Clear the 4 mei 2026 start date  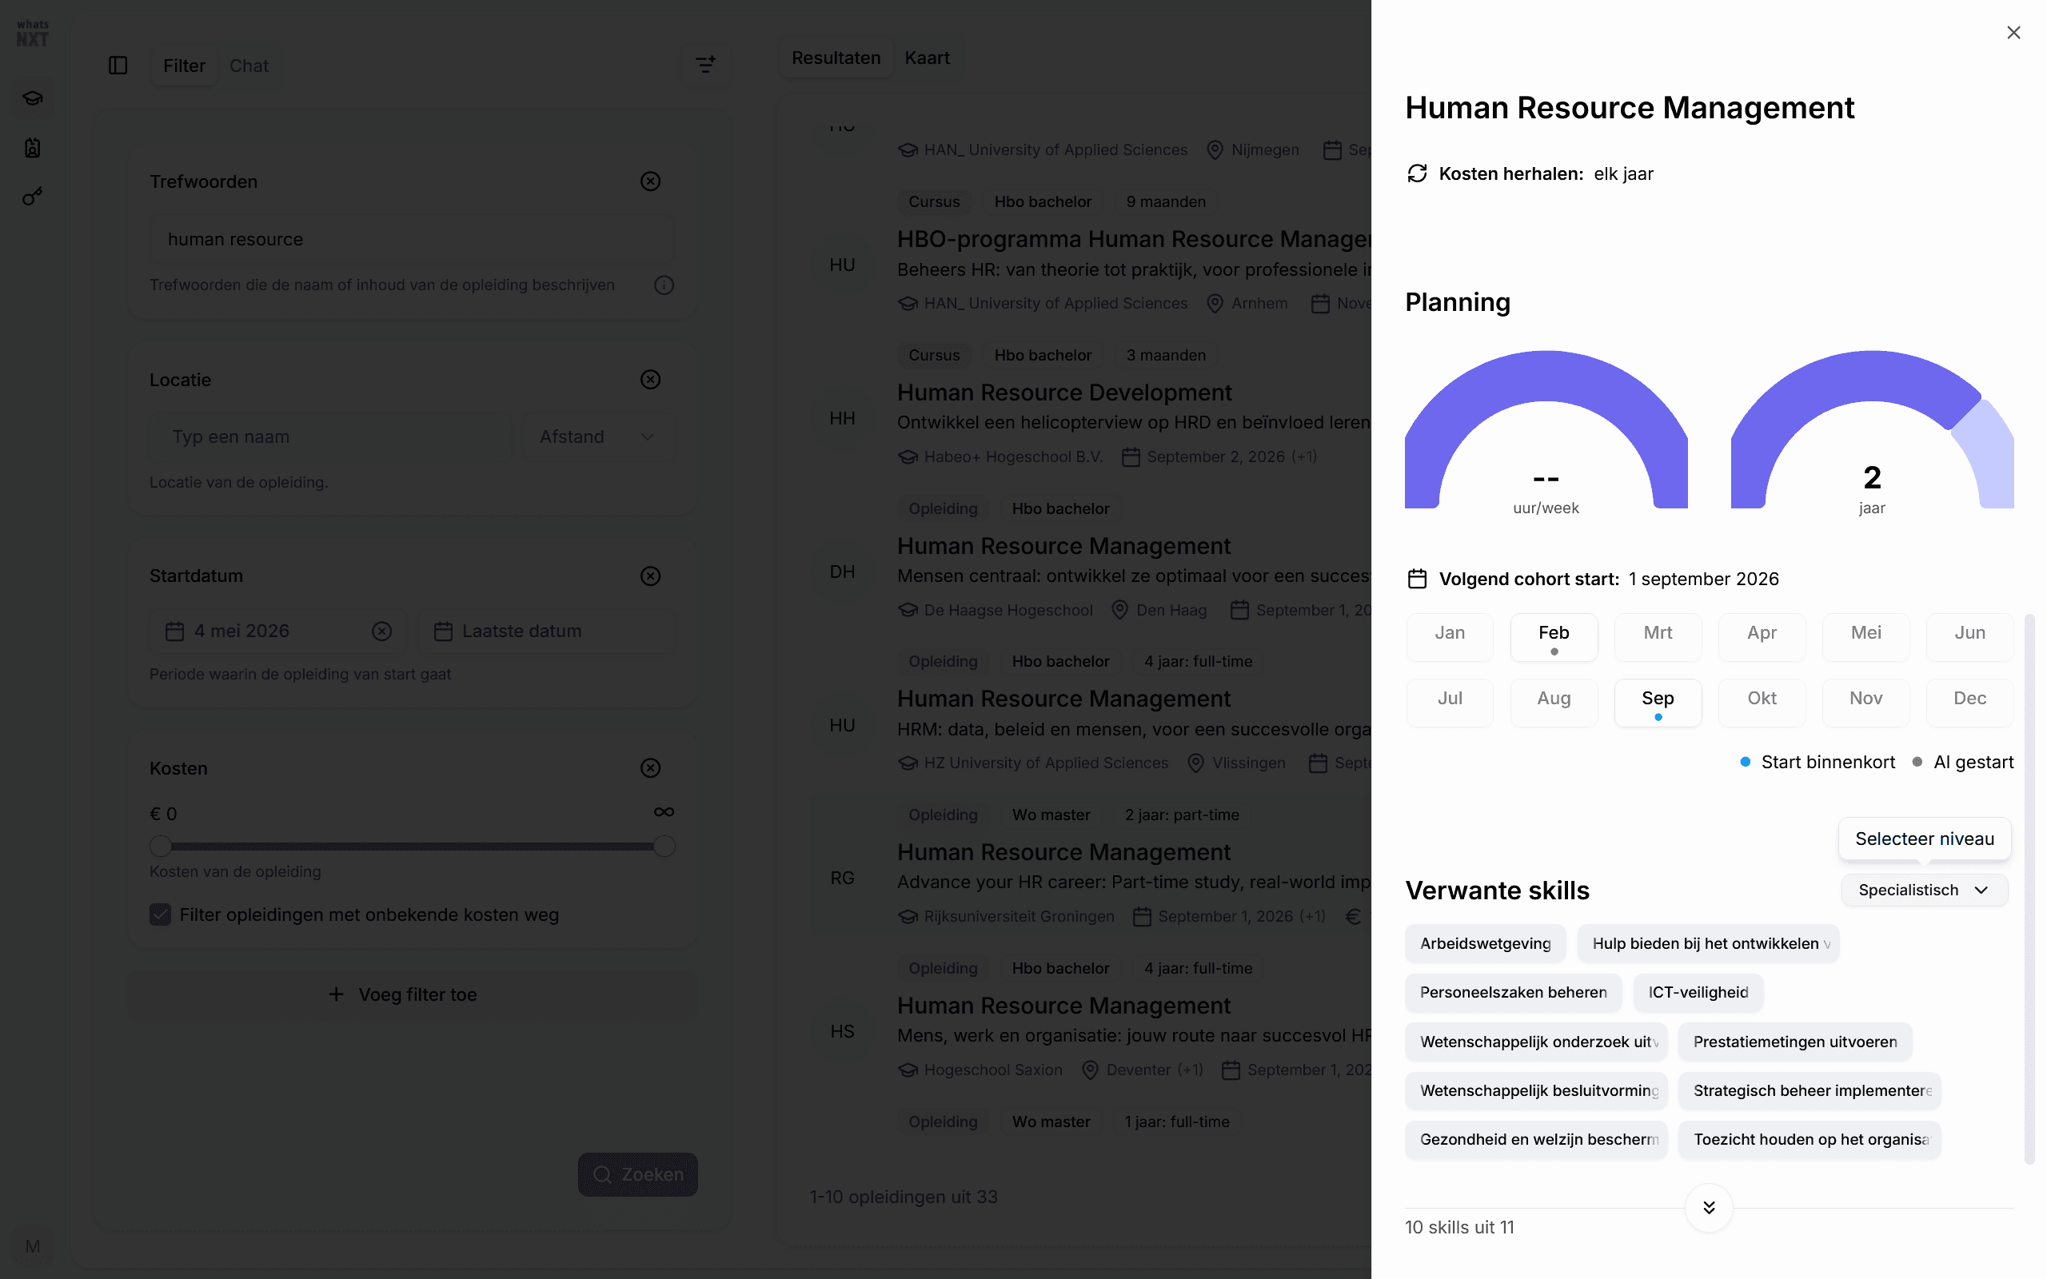click(x=381, y=631)
